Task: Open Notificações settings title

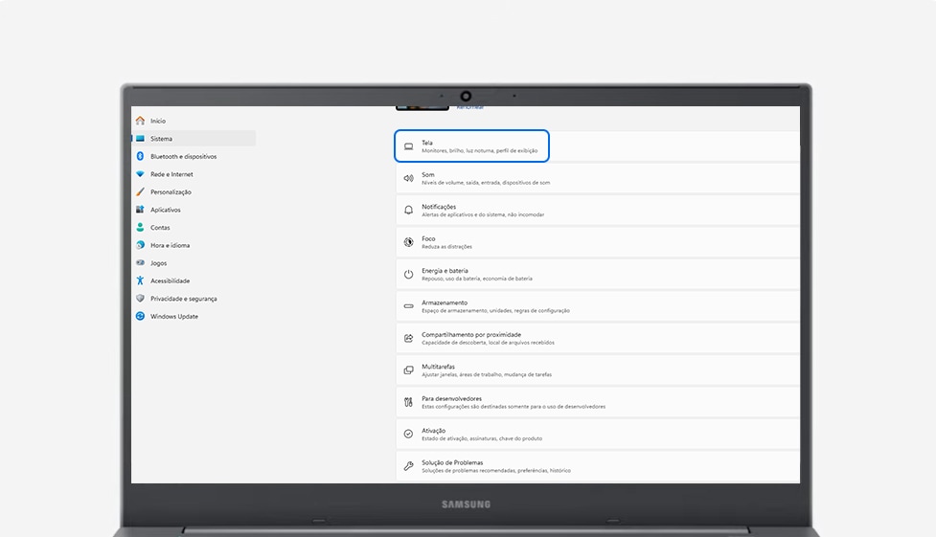Action: click(x=439, y=207)
